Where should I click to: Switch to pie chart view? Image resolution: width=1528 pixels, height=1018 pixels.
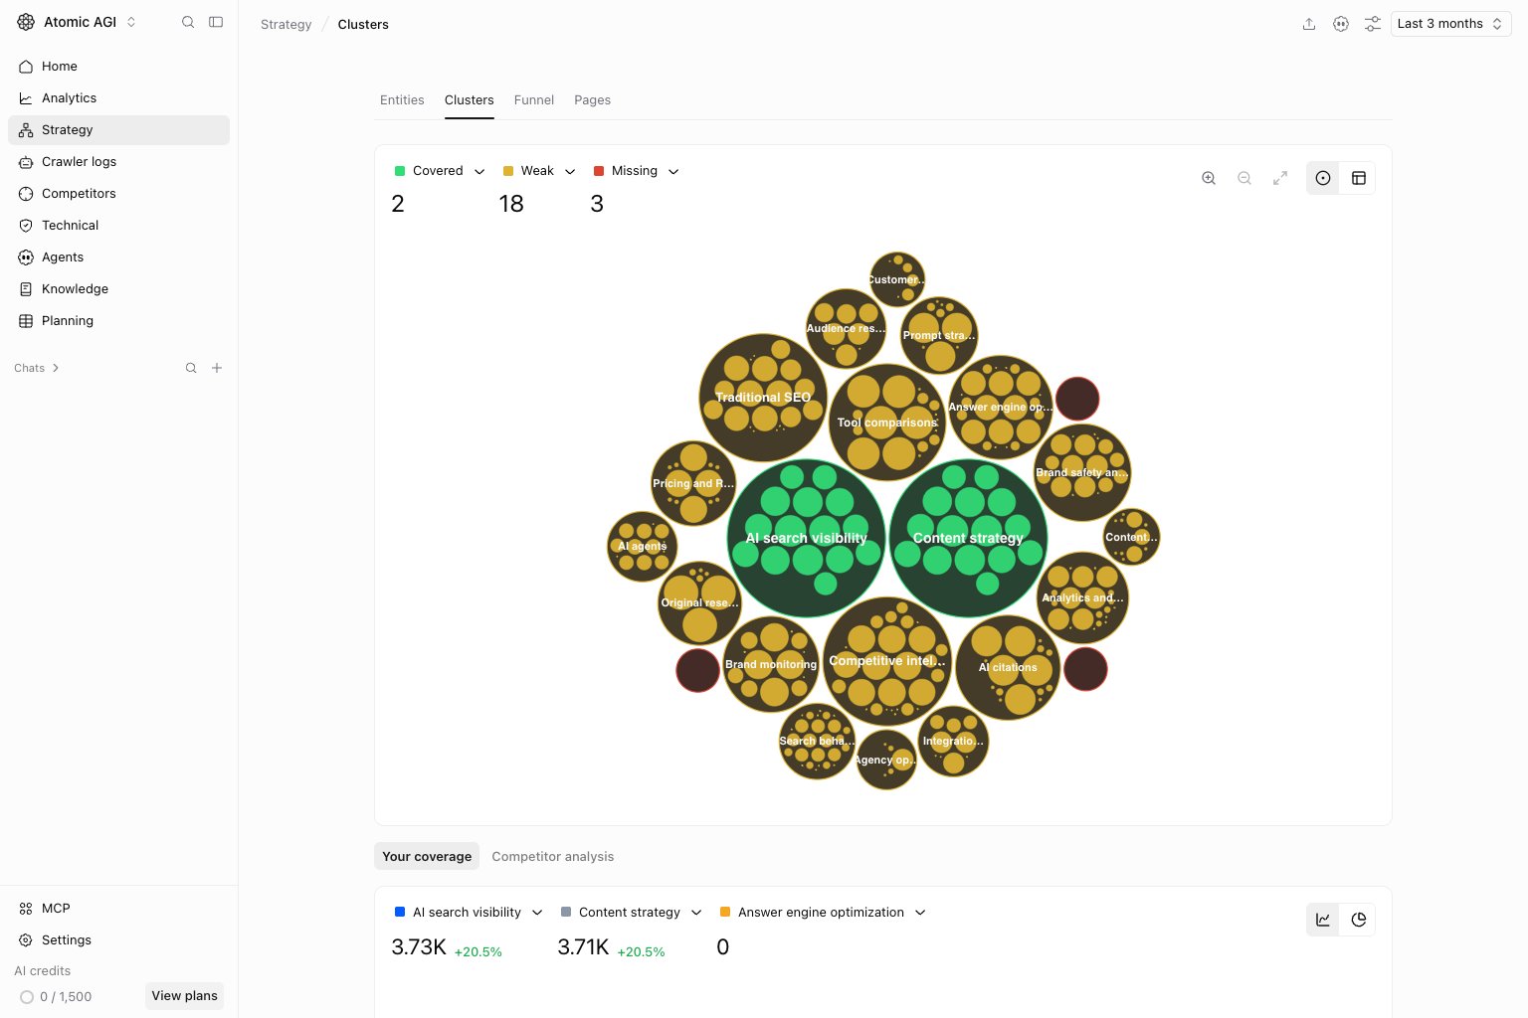1359,920
